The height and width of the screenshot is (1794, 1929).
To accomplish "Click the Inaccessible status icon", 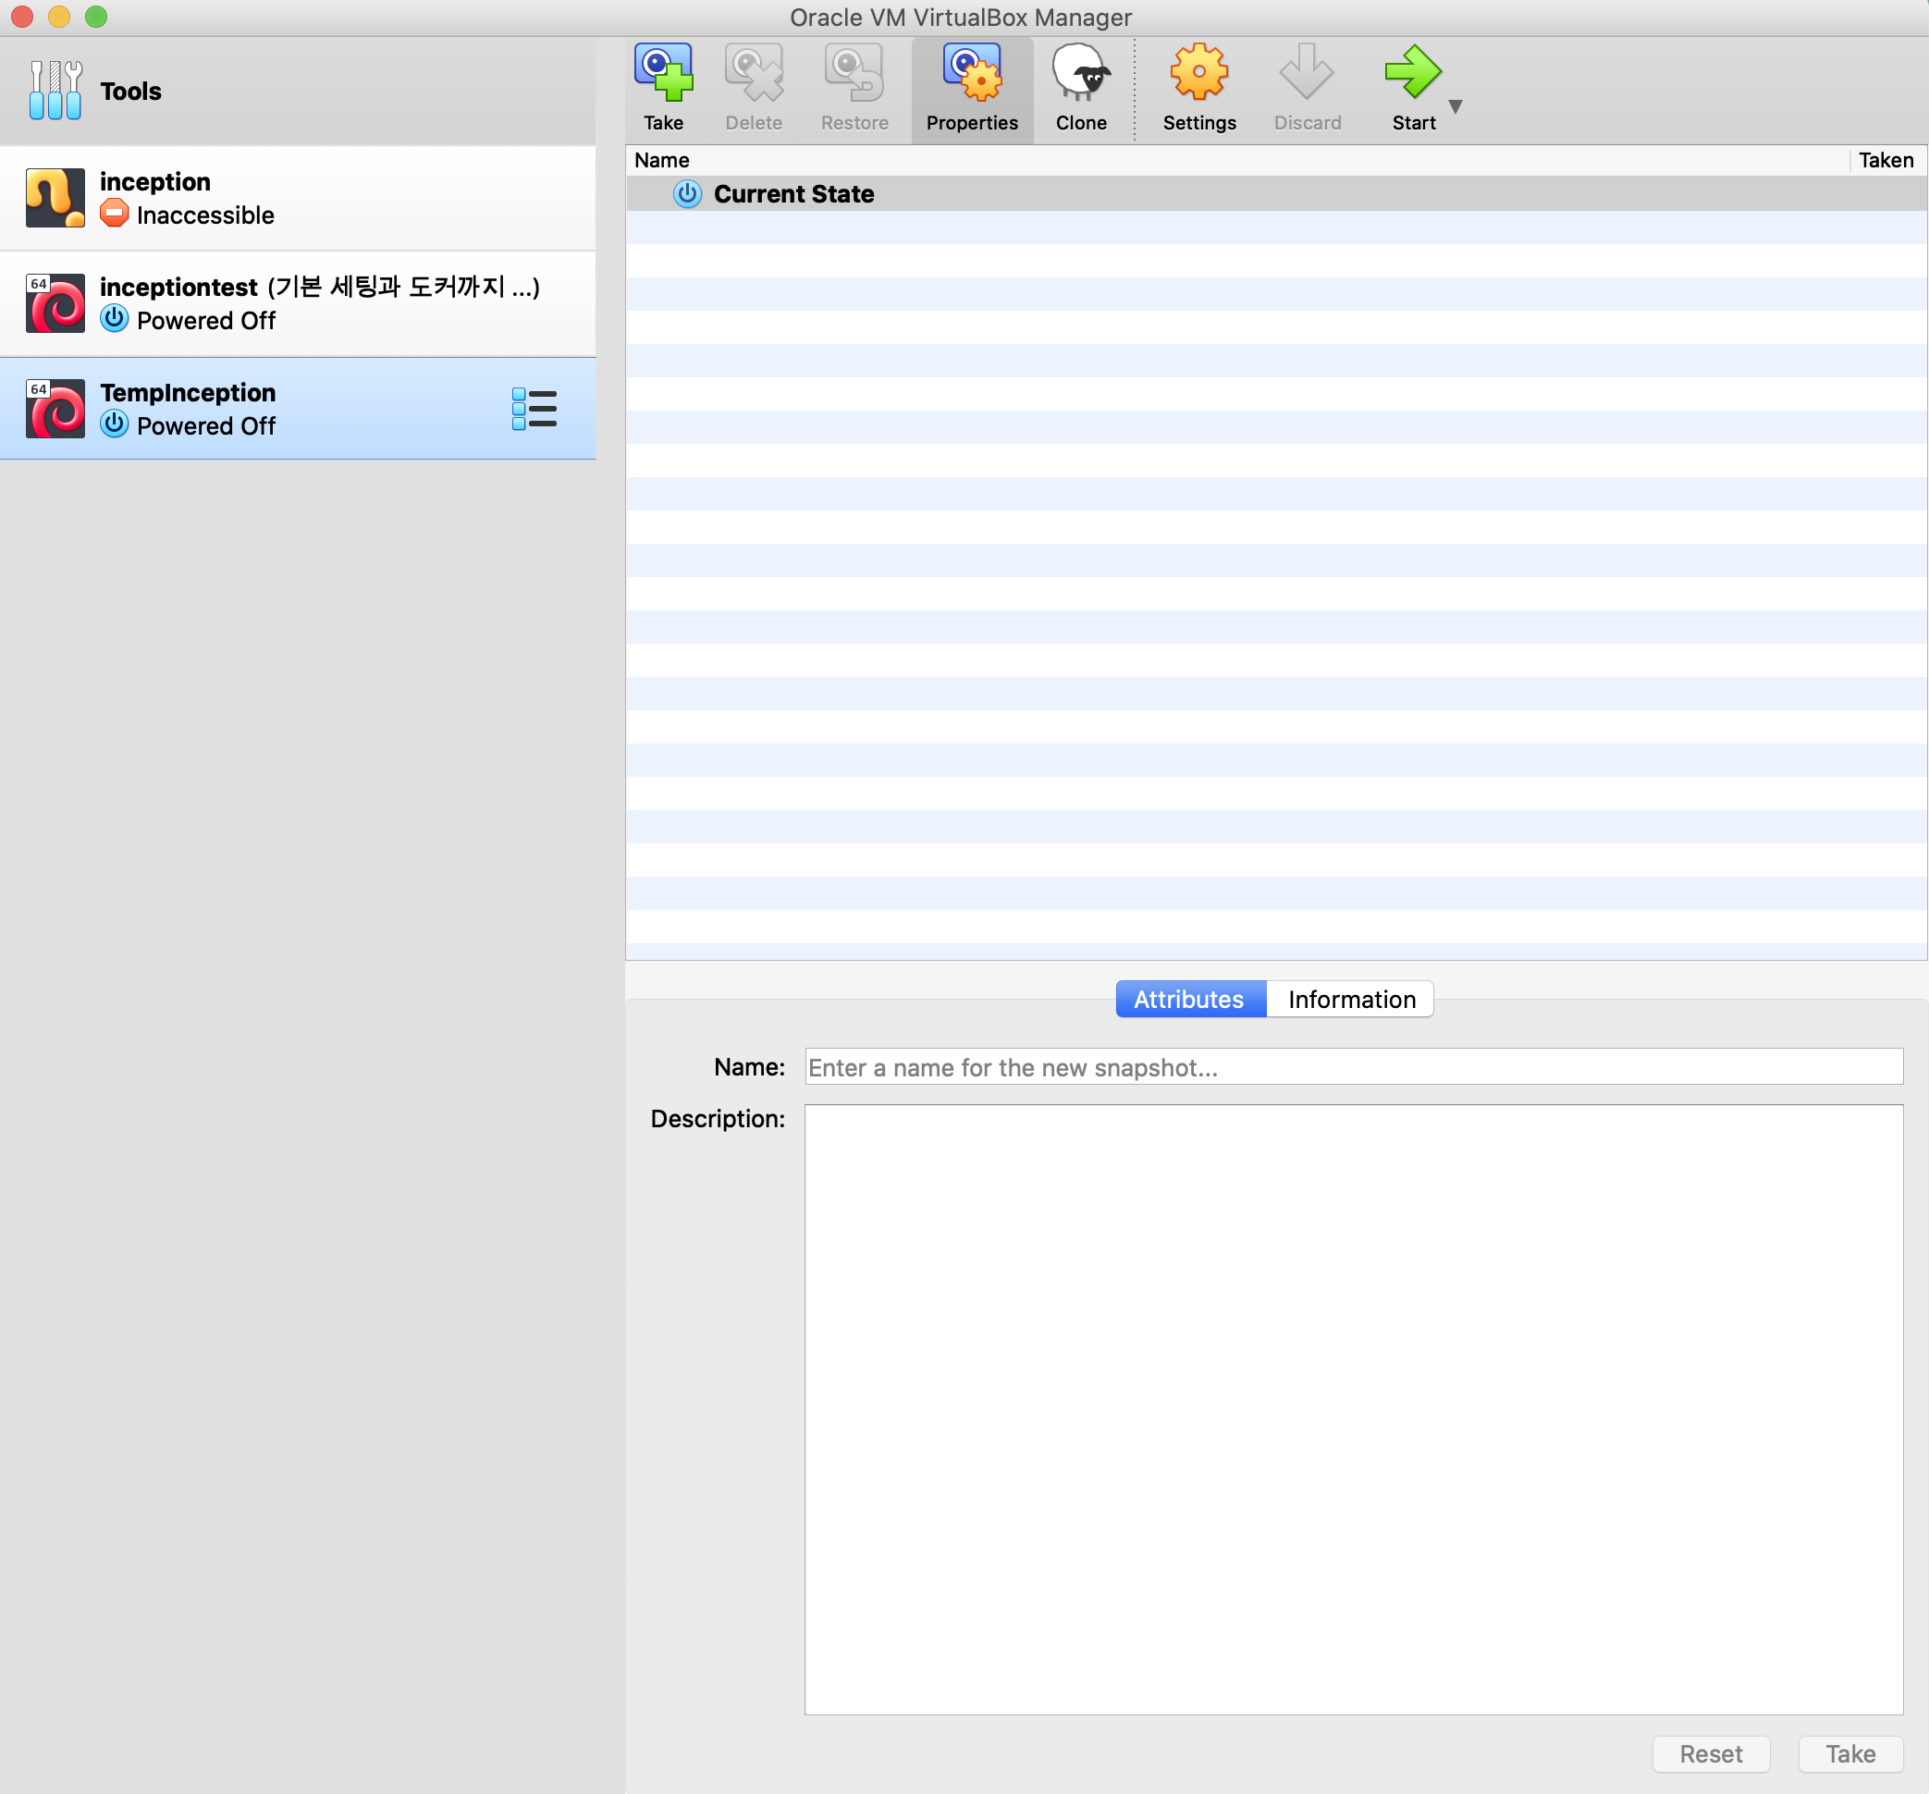I will pyautogui.click(x=115, y=214).
